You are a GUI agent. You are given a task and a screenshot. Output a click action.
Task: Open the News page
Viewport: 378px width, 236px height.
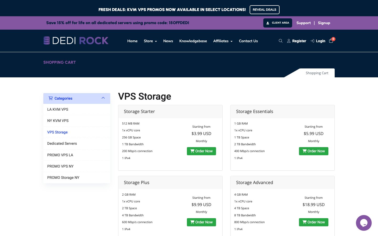coord(168,41)
